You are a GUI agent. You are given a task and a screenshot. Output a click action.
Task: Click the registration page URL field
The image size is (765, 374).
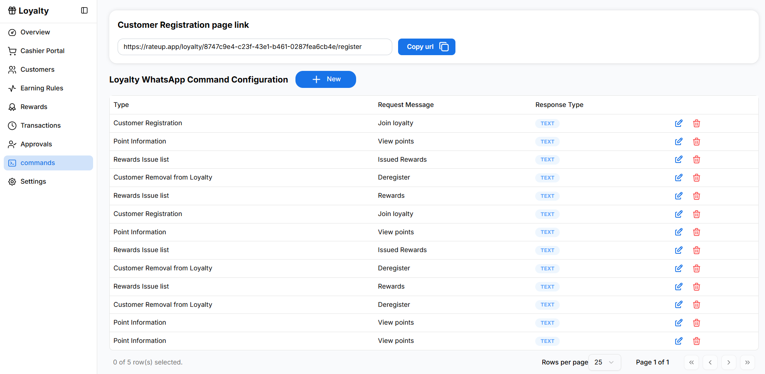click(x=254, y=46)
